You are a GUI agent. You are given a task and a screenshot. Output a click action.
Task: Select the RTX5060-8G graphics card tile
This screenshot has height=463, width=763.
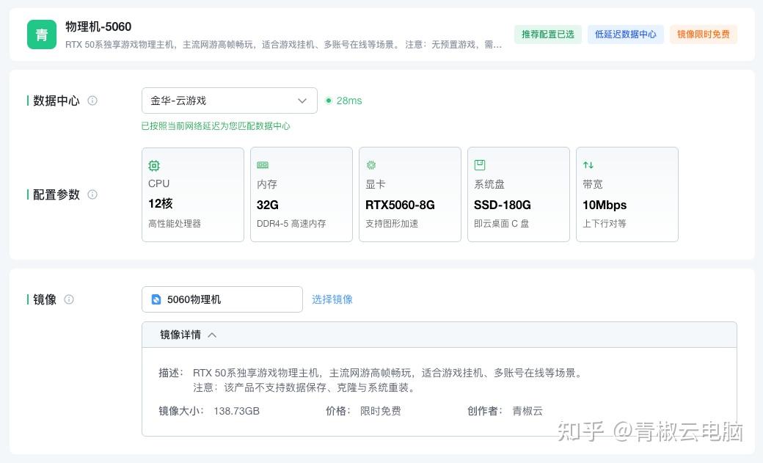[409, 194]
